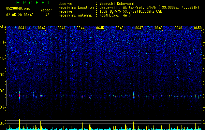Screen dimensions: 205x130
Task: Click the 'Receiving Location' label
Action: (76, 7)
